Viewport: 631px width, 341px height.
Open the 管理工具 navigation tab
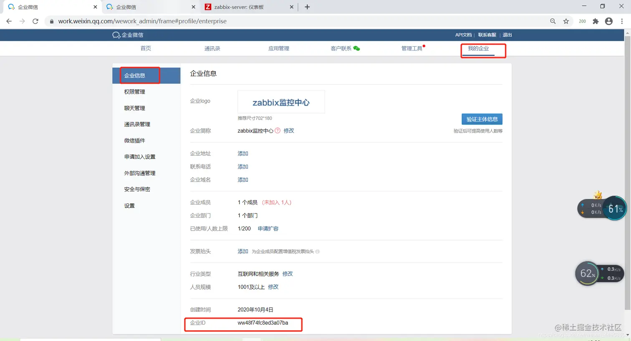pos(412,48)
